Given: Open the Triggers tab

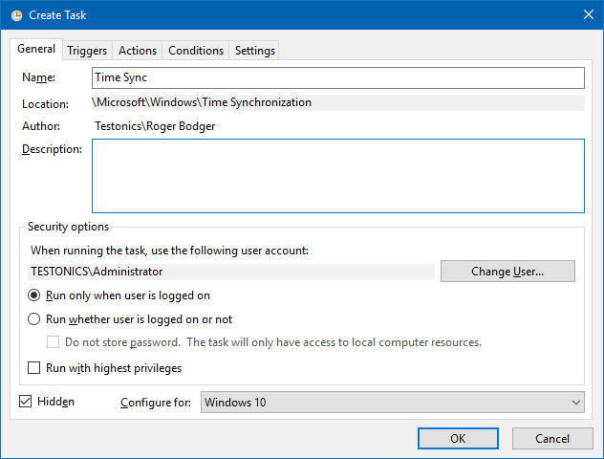Looking at the screenshot, I should (87, 51).
